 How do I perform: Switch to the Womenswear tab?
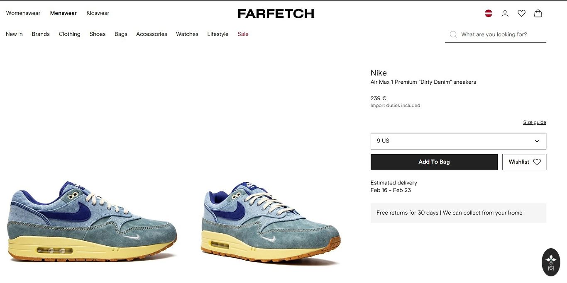click(23, 13)
